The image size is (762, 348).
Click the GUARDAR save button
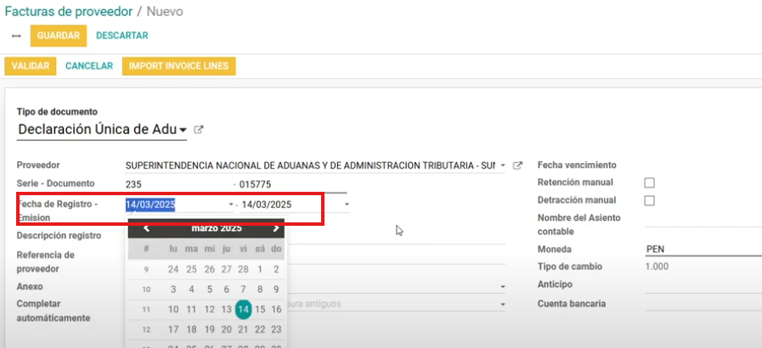click(59, 36)
